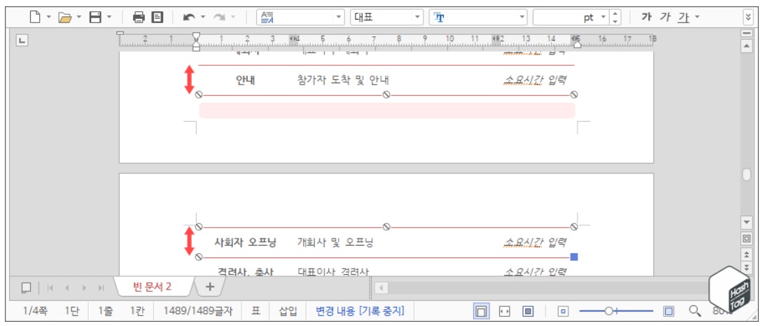Click the font size stepper arrows

click(x=615, y=17)
